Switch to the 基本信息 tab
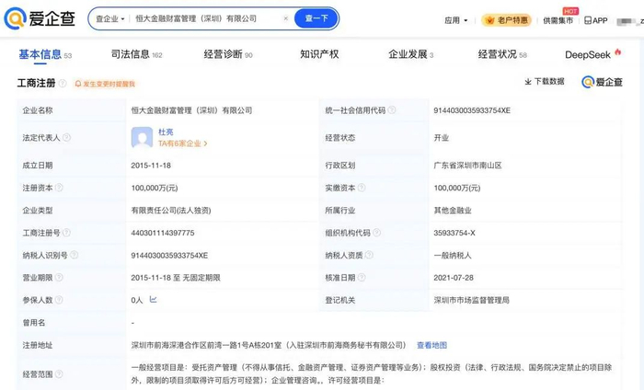 coord(45,54)
